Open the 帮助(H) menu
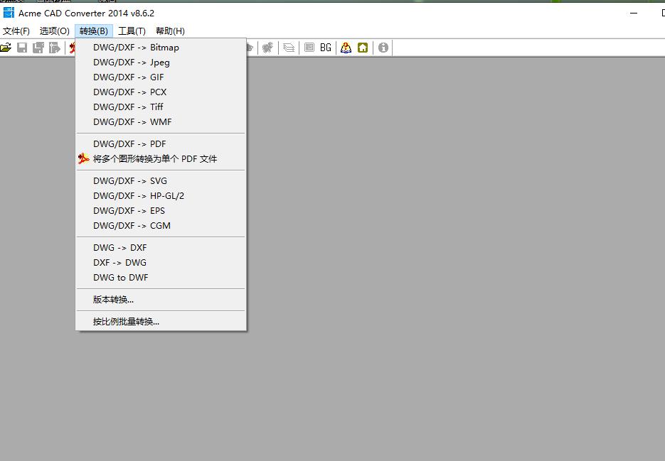 pos(170,31)
